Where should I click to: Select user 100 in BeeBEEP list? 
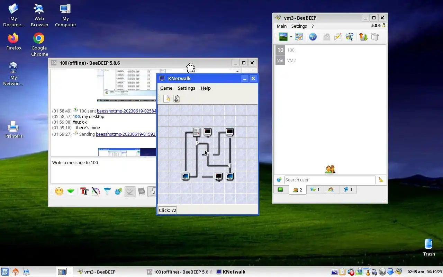(x=330, y=50)
